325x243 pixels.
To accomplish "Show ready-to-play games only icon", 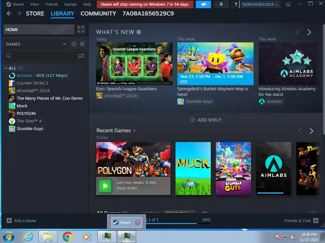I will click(x=82, y=44).
